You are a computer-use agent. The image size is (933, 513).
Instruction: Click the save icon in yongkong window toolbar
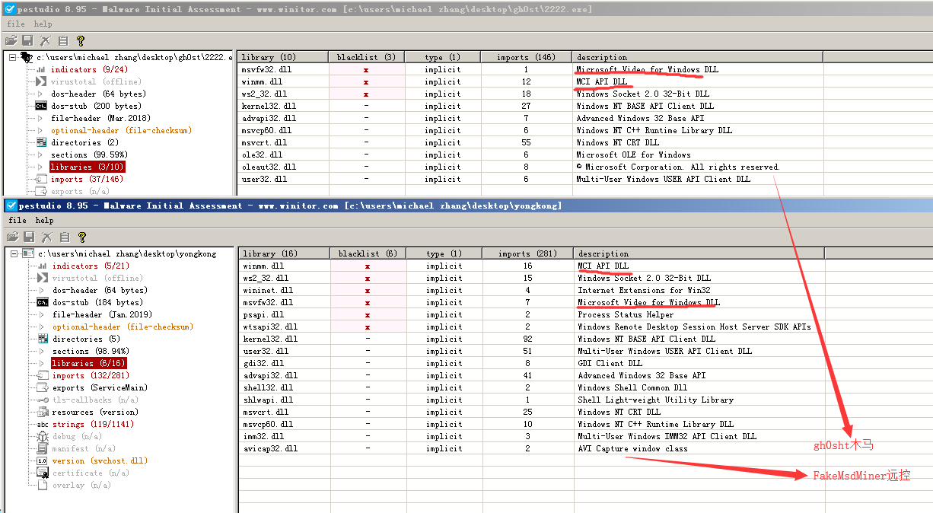pyautogui.click(x=28, y=237)
